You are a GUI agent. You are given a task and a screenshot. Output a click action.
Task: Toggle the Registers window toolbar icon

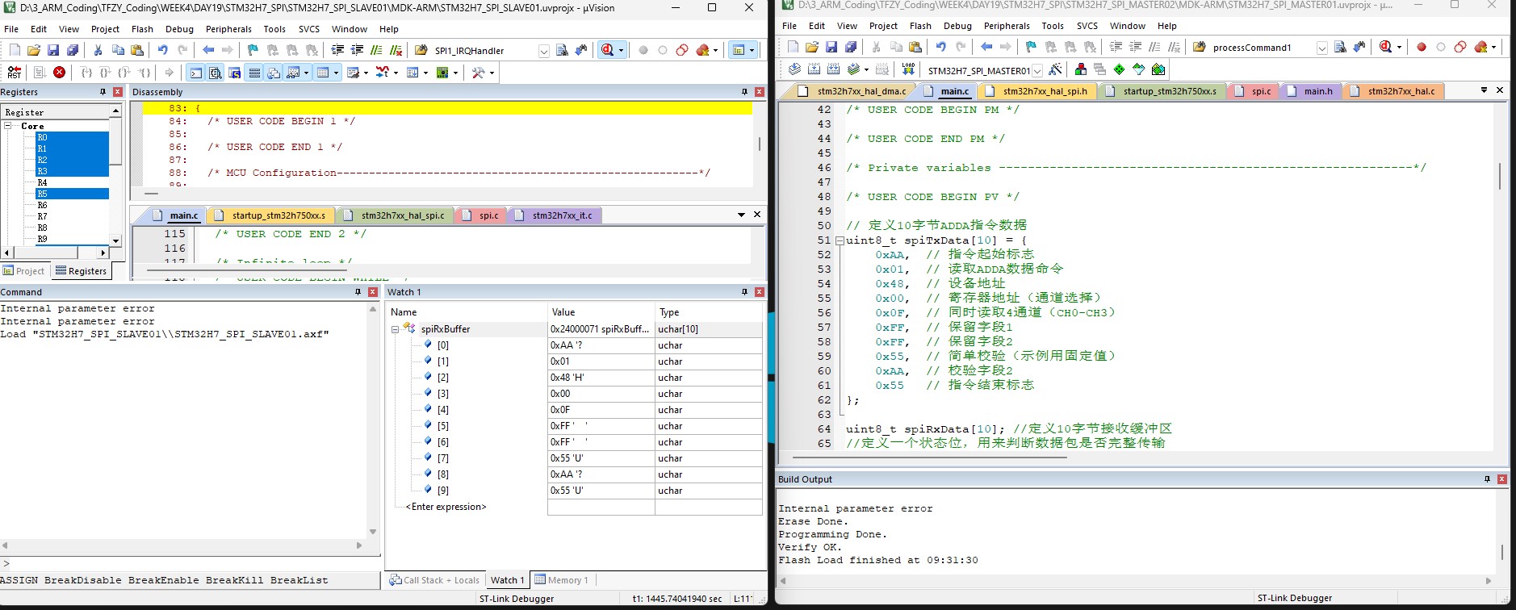pyautogui.click(x=253, y=73)
